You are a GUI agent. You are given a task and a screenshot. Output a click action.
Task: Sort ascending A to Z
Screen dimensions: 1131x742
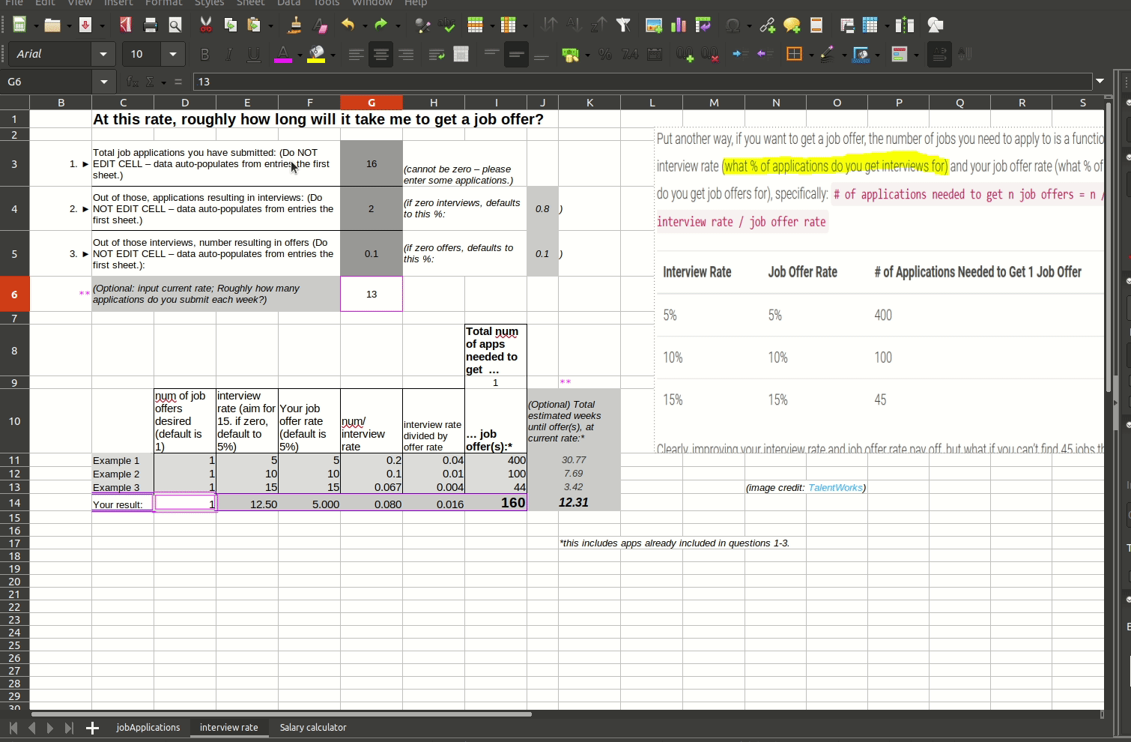[574, 25]
